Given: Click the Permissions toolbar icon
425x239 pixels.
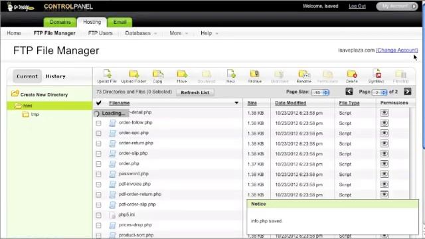Looking at the screenshot, I should pyautogui.click(x=327, y=74).
